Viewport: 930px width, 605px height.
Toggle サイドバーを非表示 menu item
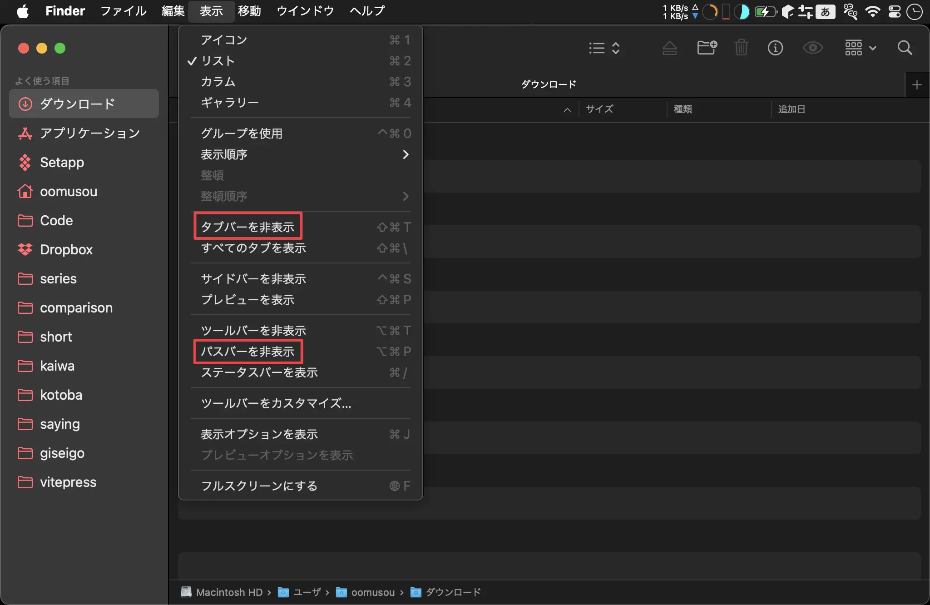301,279
